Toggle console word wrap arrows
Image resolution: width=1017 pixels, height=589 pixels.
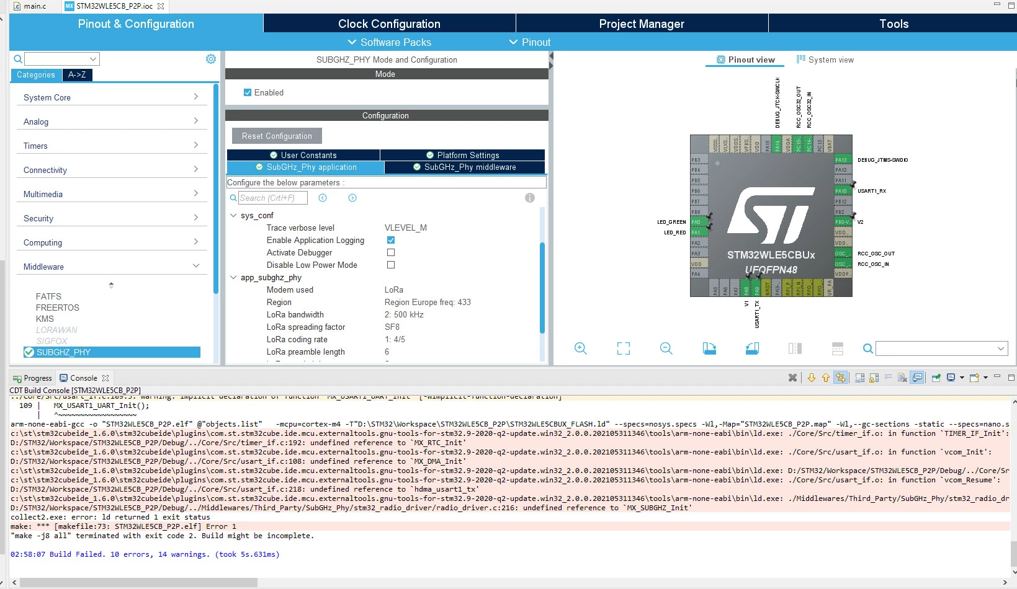pos(840,378)
